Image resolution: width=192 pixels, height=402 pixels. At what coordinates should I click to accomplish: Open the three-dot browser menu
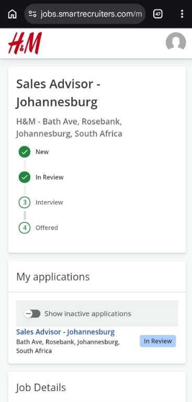(182, 14)
